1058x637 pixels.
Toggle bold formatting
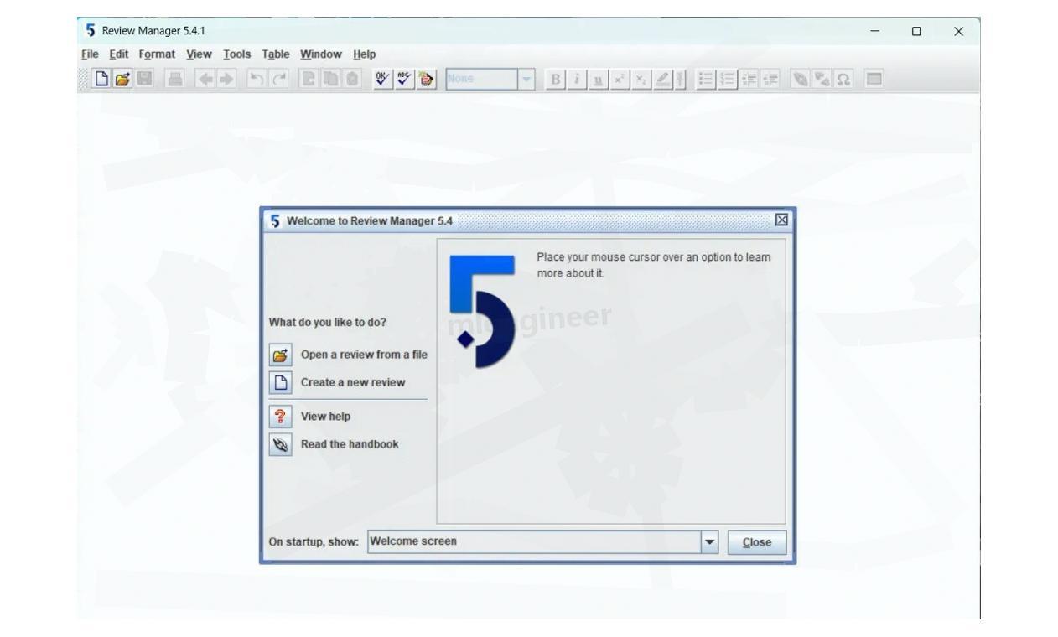(x=555, y=80)
